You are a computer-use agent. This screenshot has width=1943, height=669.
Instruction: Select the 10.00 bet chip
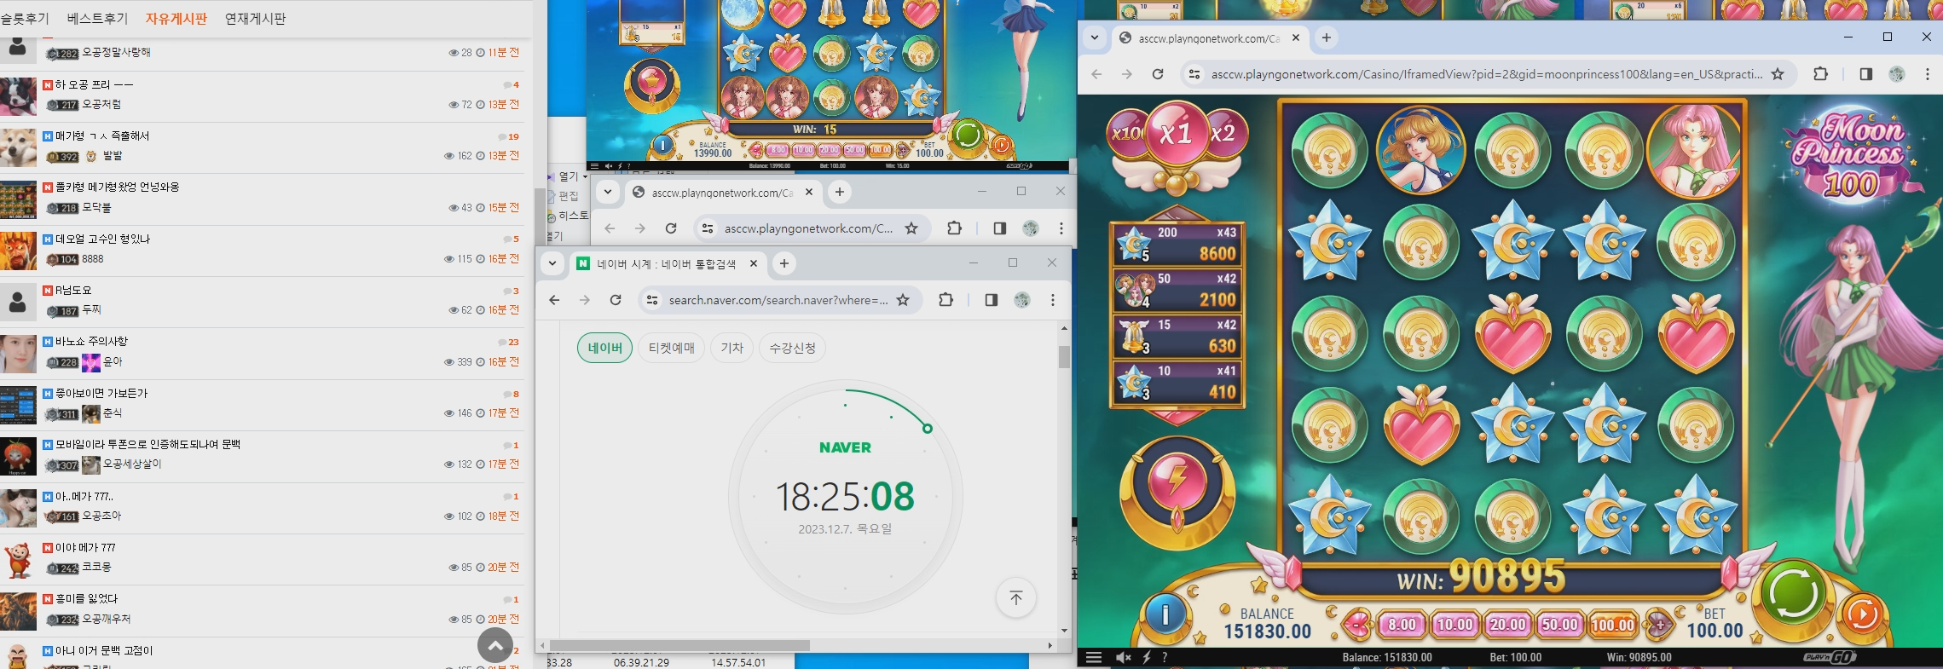point(1454,625)
